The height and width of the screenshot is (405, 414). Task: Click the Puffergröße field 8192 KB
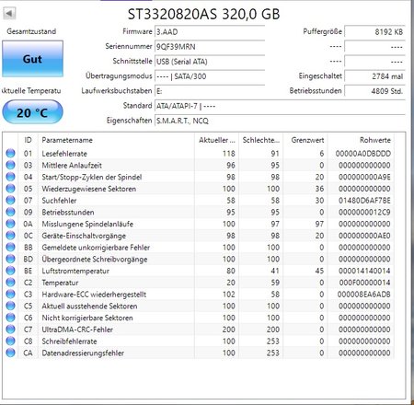pos(374,31)
